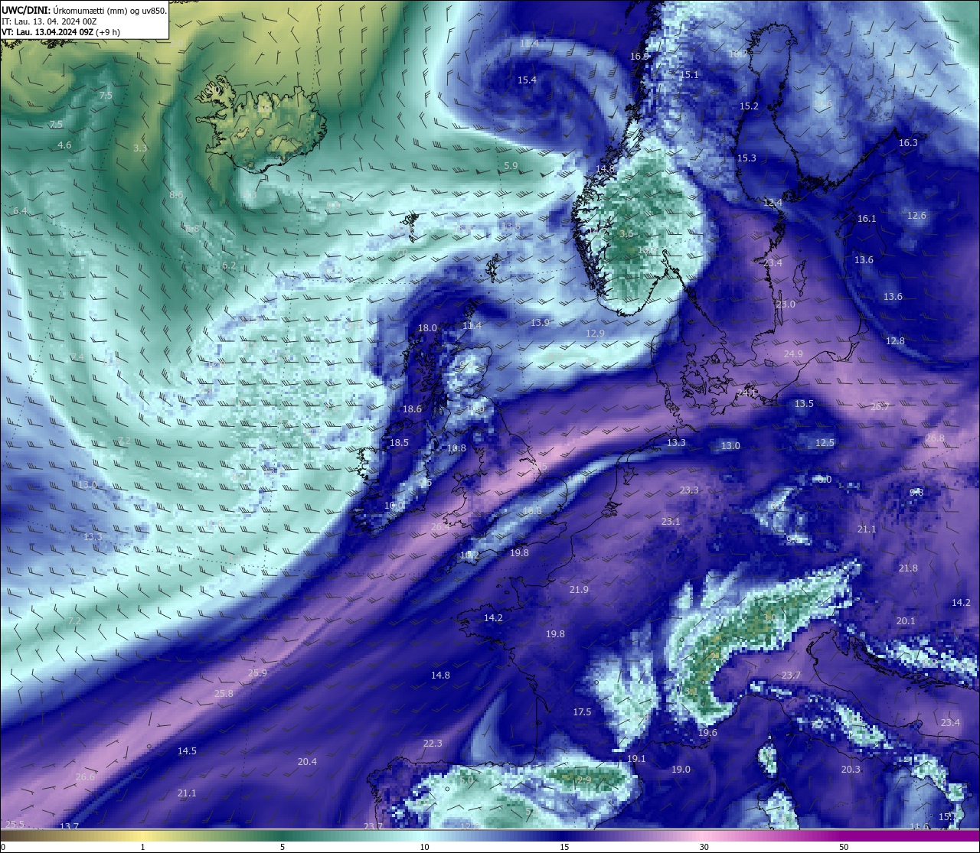This screenshot has height=853, width=980.
Task: Click the map value 16.1
Action: point(866,219)
